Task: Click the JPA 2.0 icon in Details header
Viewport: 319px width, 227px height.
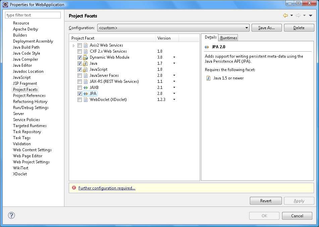Action: pos(207,47)
